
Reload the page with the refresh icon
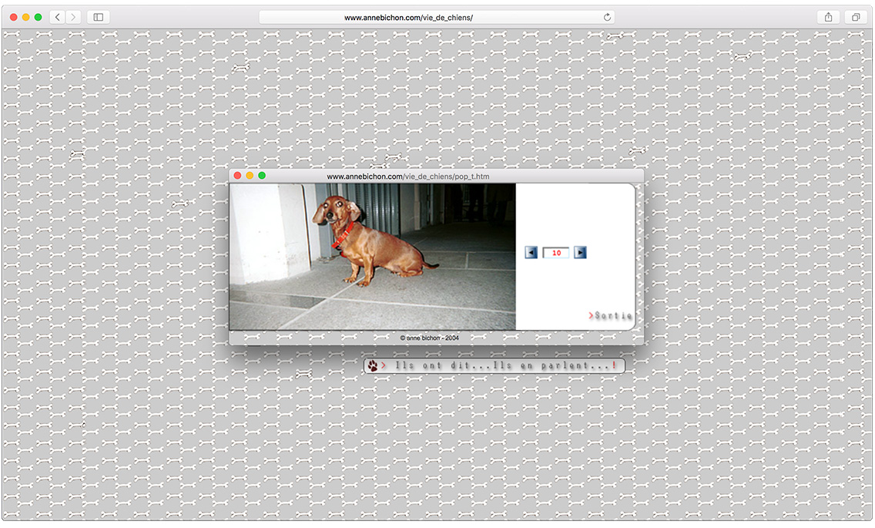click(x=607, y=17)
